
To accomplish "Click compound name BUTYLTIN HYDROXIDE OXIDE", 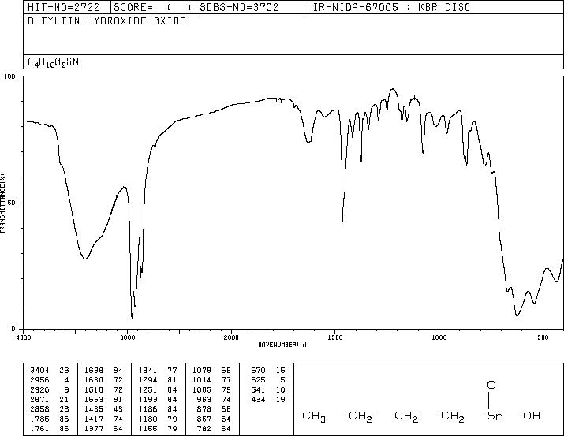I will click(106, 20).
